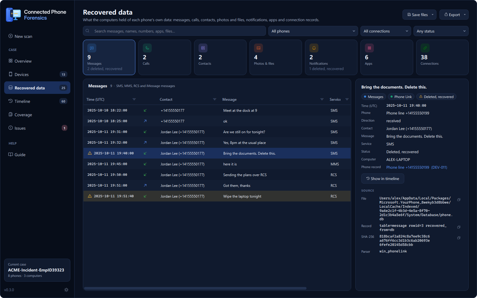This screenshot has height=298, width=477.
Task: Open Service column filter icon
Action: [347, 99]
